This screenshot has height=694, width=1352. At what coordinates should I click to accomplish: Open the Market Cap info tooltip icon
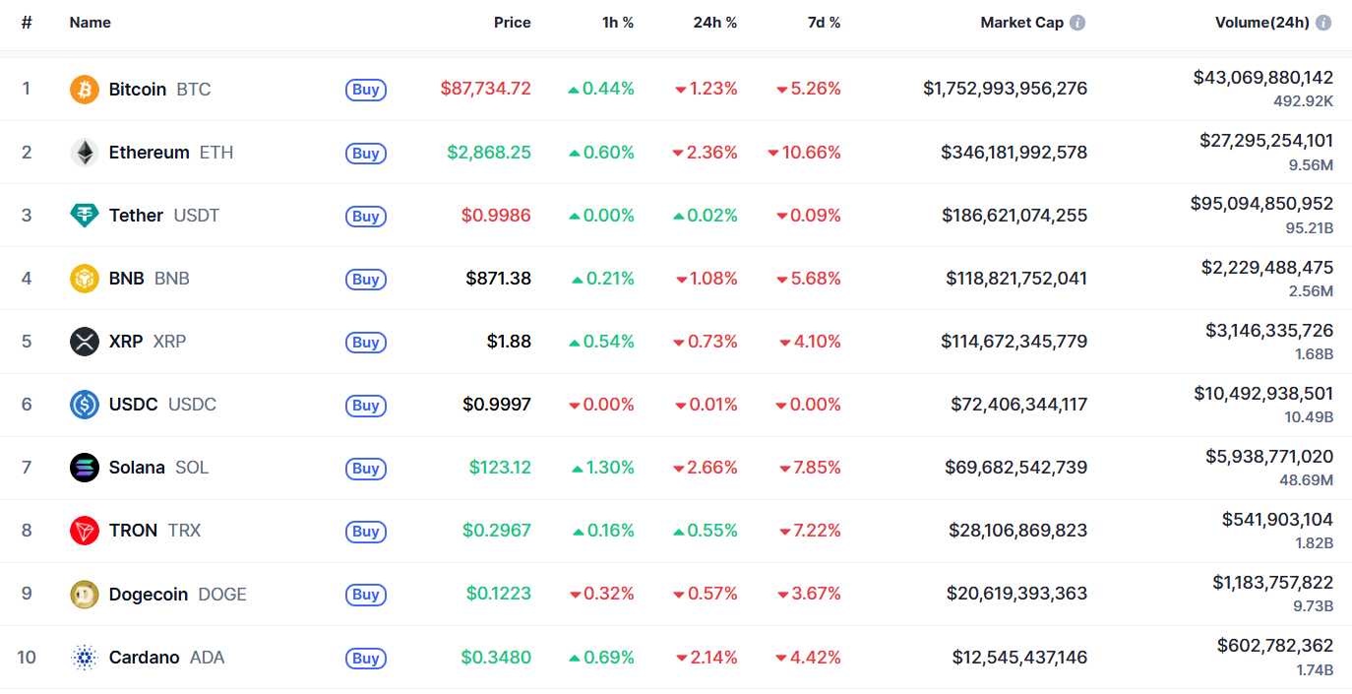(1077, 23)
